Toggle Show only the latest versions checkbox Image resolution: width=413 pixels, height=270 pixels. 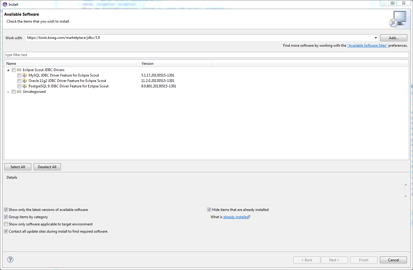click(x=6, y=210)
